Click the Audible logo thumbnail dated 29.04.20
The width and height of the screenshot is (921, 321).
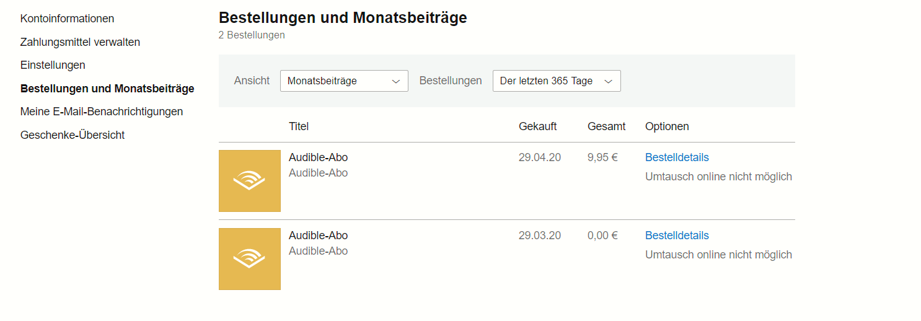pyautogui.click(x=250, y=181)
